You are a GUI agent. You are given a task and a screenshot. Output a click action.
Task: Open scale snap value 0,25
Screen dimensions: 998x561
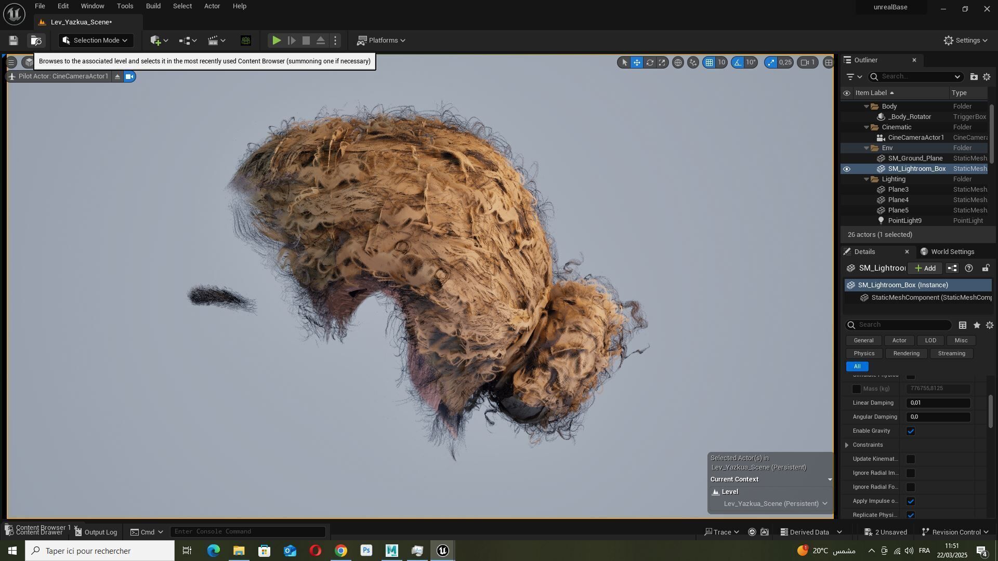pos(785,62)
